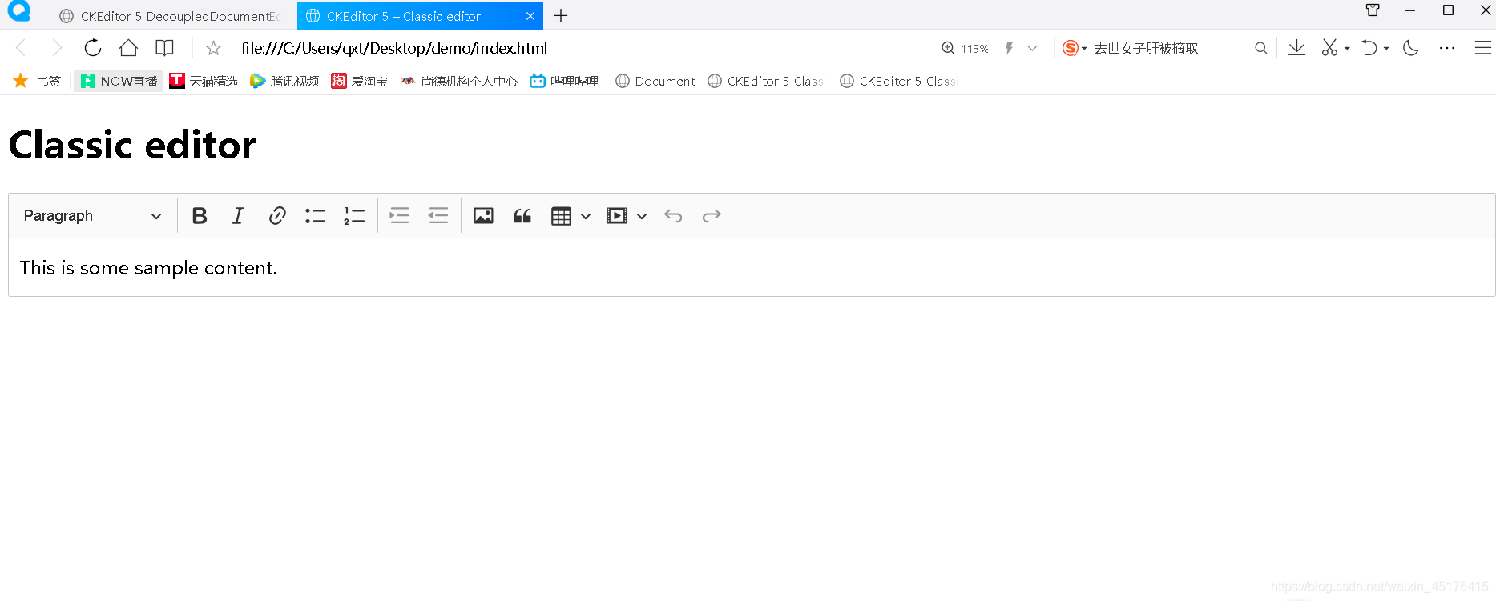This screenshot has width=1496, height=601.
Task: Click the magnifier search icon
Action: point(1260,48)
